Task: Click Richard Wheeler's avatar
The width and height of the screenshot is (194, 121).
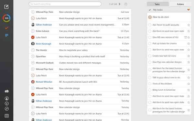Action: click(x=33, y=82)
